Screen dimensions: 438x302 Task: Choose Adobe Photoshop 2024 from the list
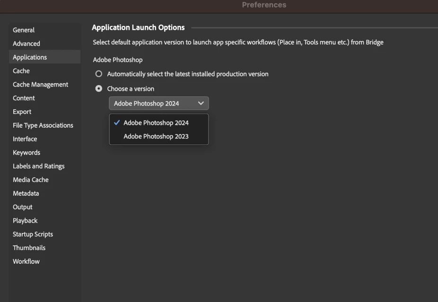[158, 123]
